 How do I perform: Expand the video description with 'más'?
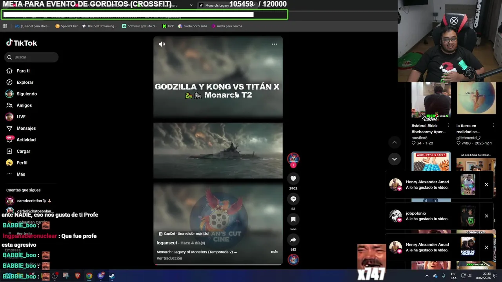pos(275,252)
